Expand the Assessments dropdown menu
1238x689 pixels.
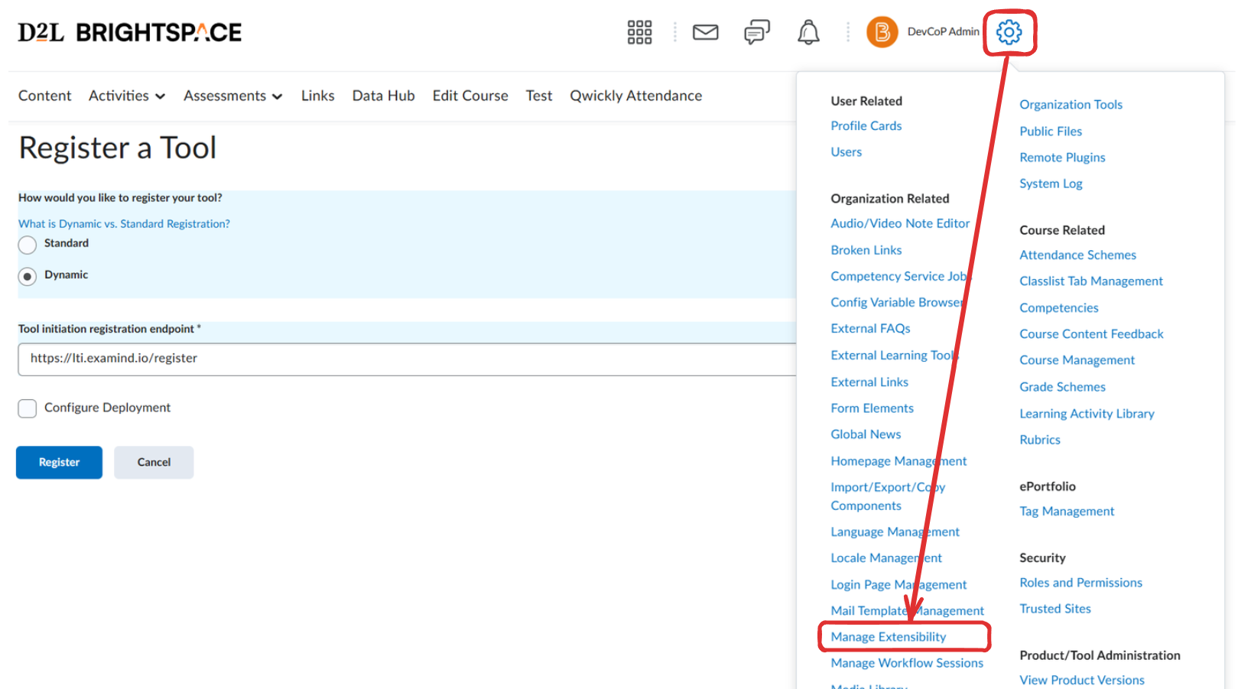[x=232, y=96]
